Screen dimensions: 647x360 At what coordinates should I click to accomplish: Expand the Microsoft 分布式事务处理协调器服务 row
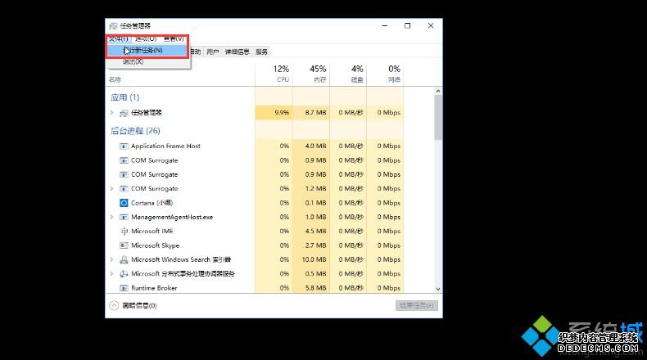pyautogui.click(x=111, y=273)
